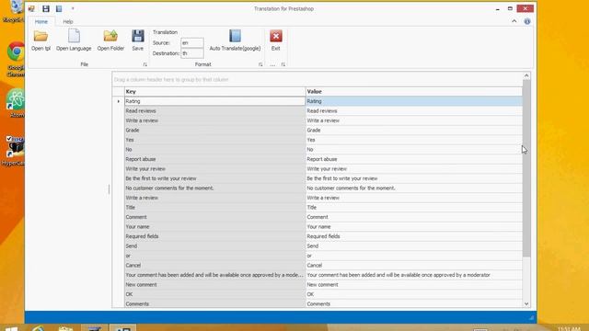589x331 pixels.
Task: Click the grid scrollbar down arrow
Action: pyautogui.click(x=526, y=303)
